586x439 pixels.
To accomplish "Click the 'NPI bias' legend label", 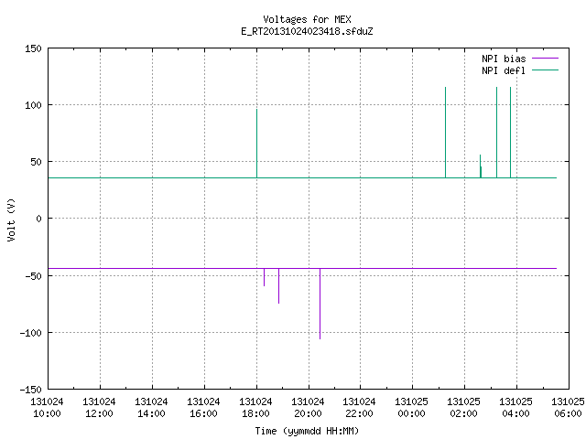I will pos(504,59).
